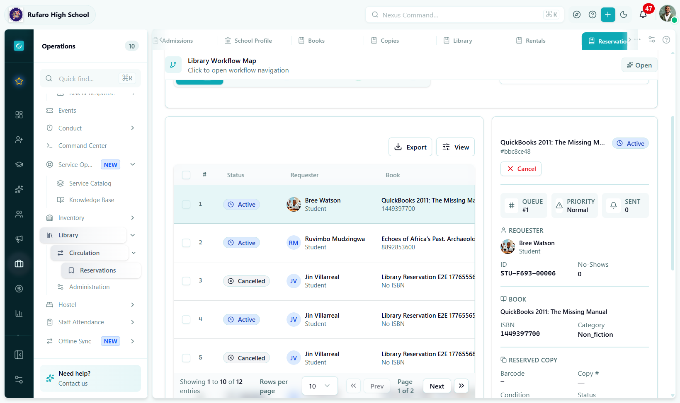
Task: Expand the Offline Sync chevron
Action: (x=133, y=341)
